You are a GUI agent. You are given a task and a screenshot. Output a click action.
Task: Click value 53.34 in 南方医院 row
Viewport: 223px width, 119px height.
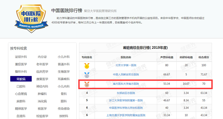167,84
